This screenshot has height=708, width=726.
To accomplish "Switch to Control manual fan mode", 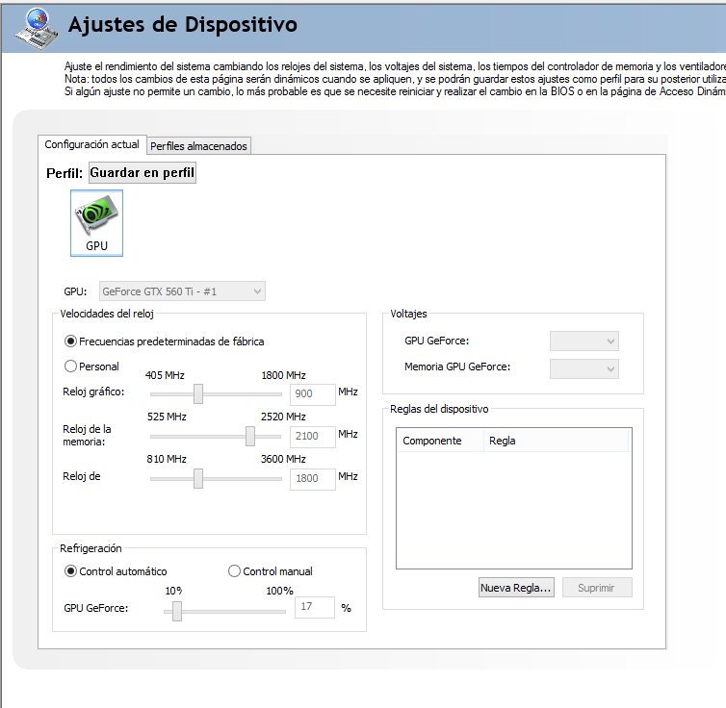I will (x=234, y=571).
